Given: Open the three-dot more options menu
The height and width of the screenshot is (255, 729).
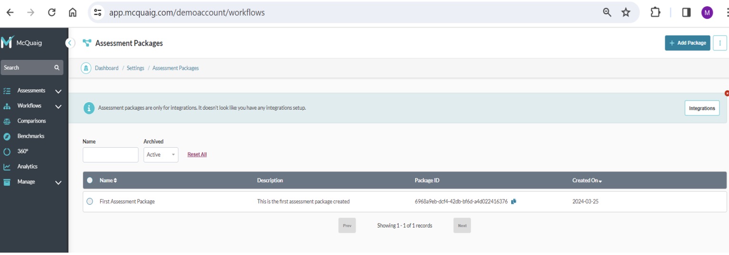Looking at the screenshot, I should point(720,43).
